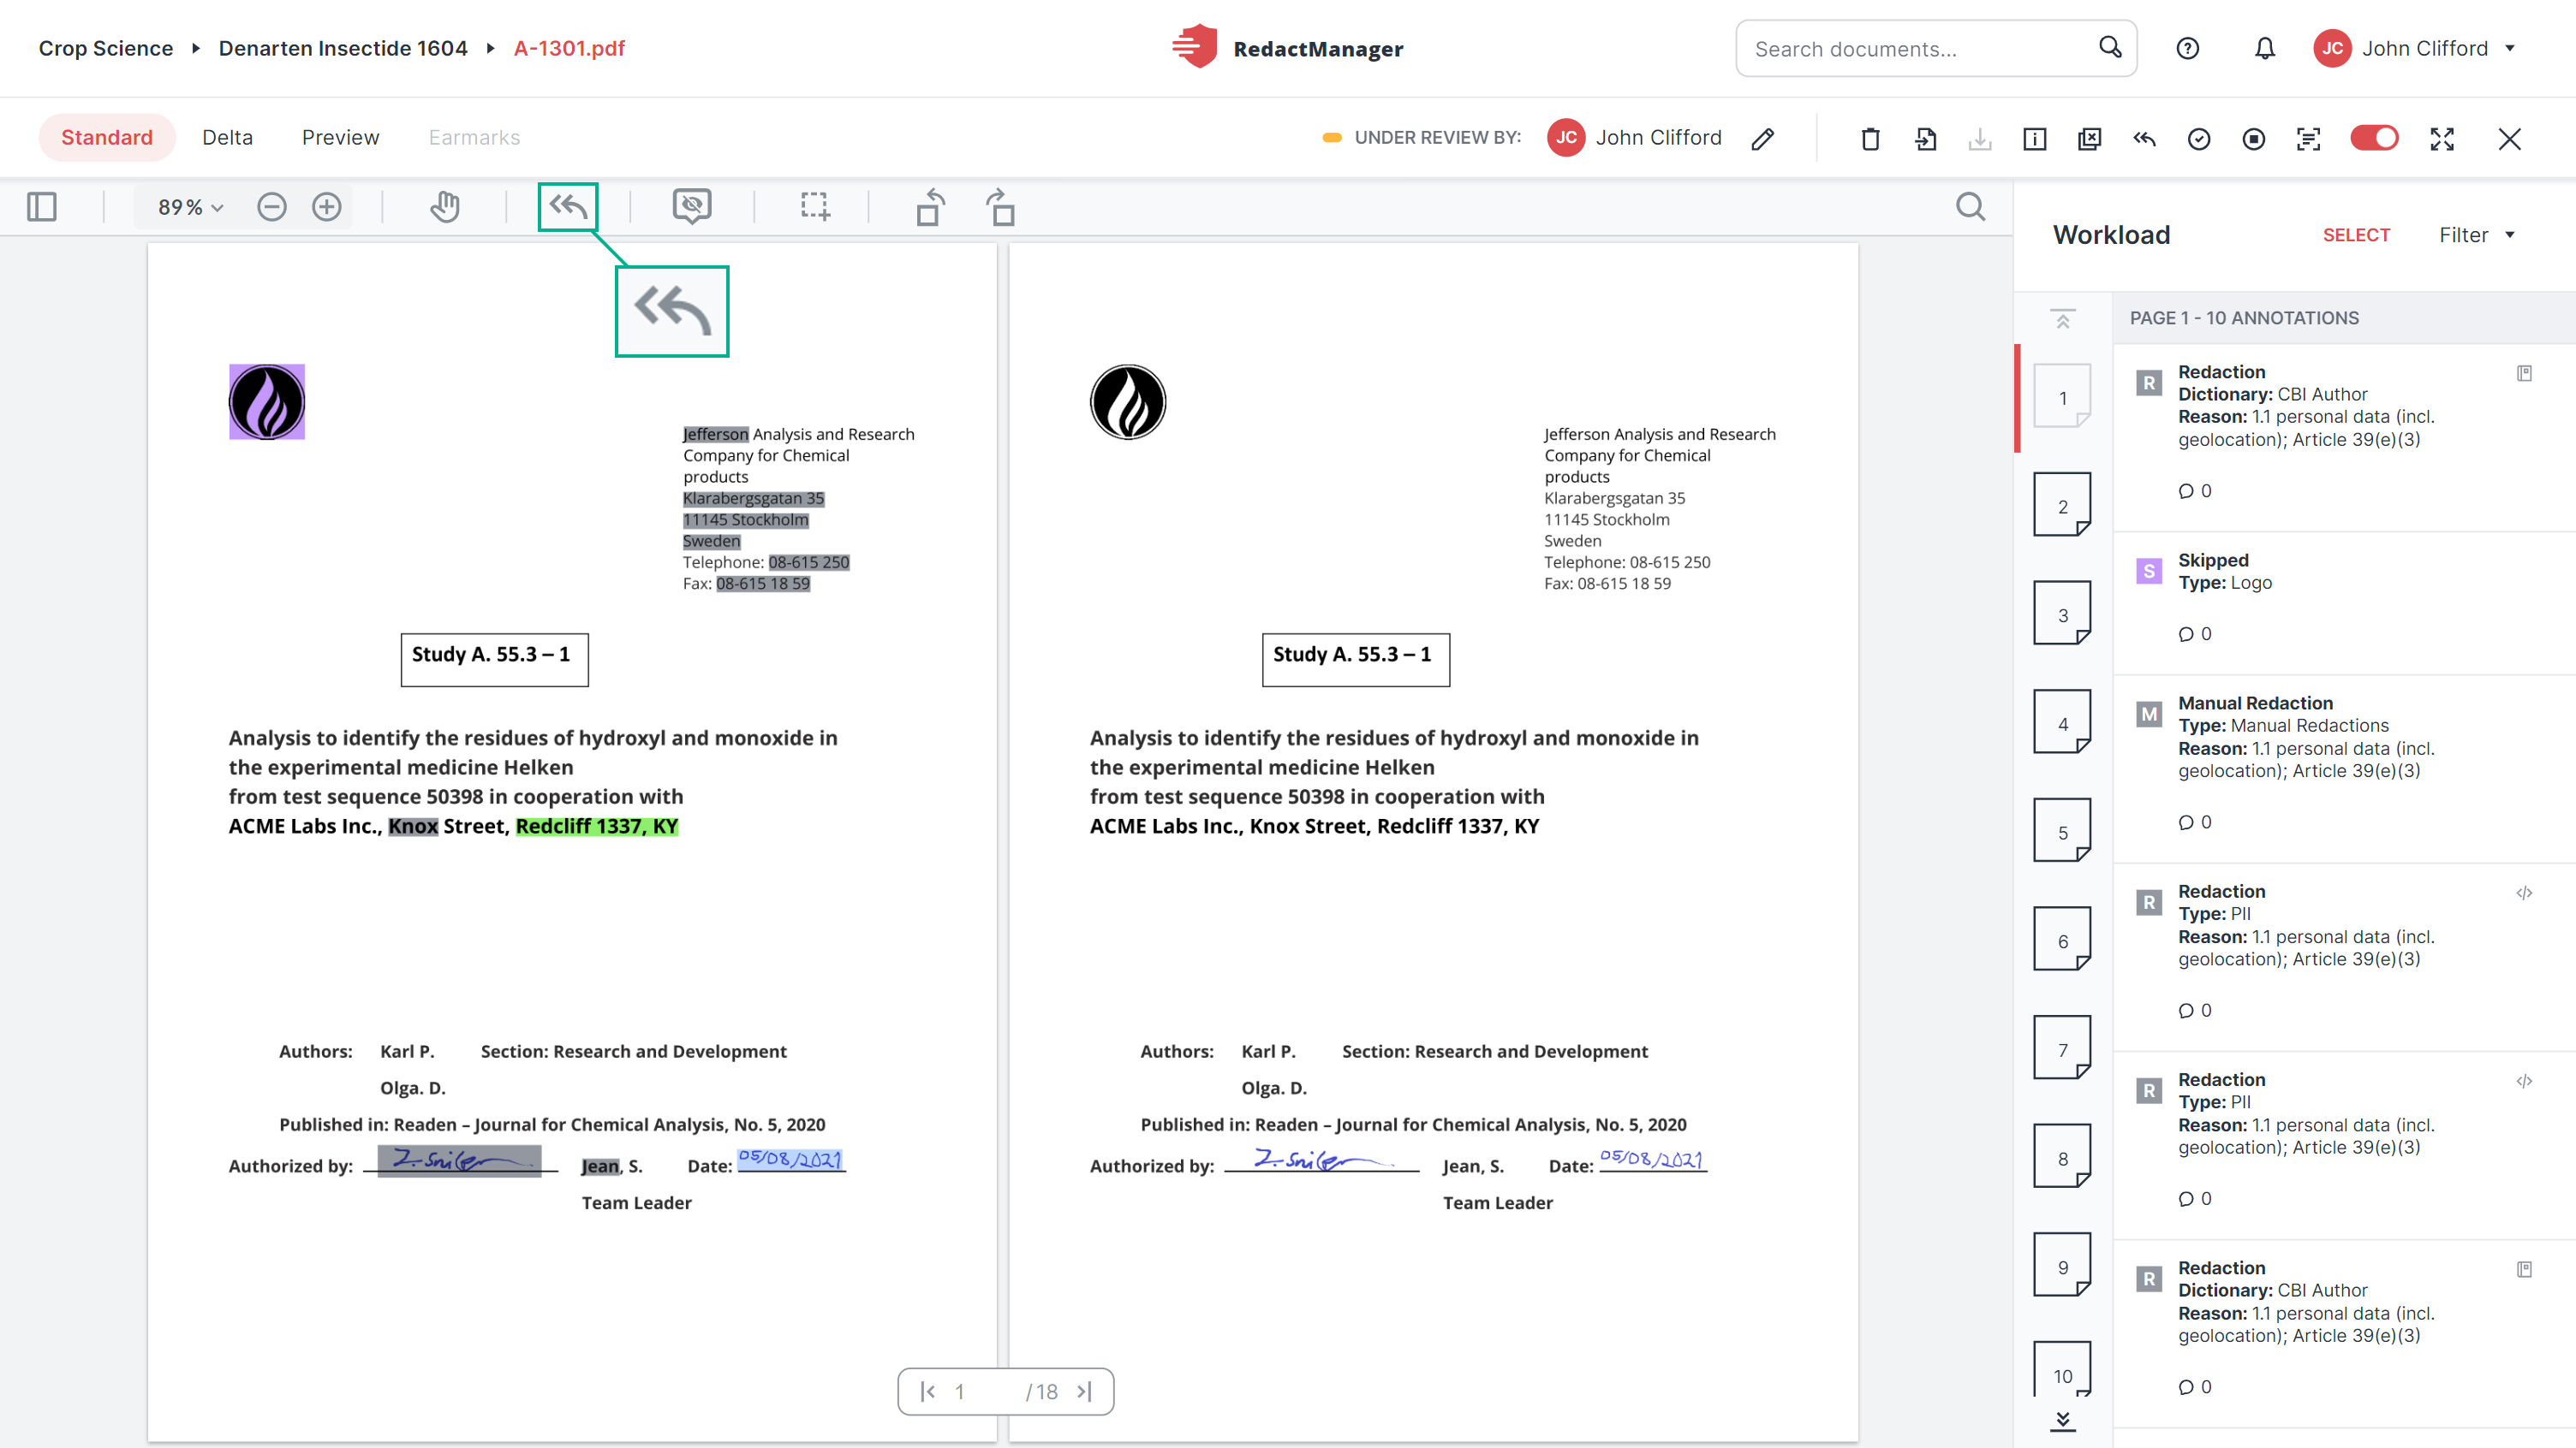2576x1448 pixels.
Task: Click the search magnifier in the search box
Action: (x=2110, y=48)
